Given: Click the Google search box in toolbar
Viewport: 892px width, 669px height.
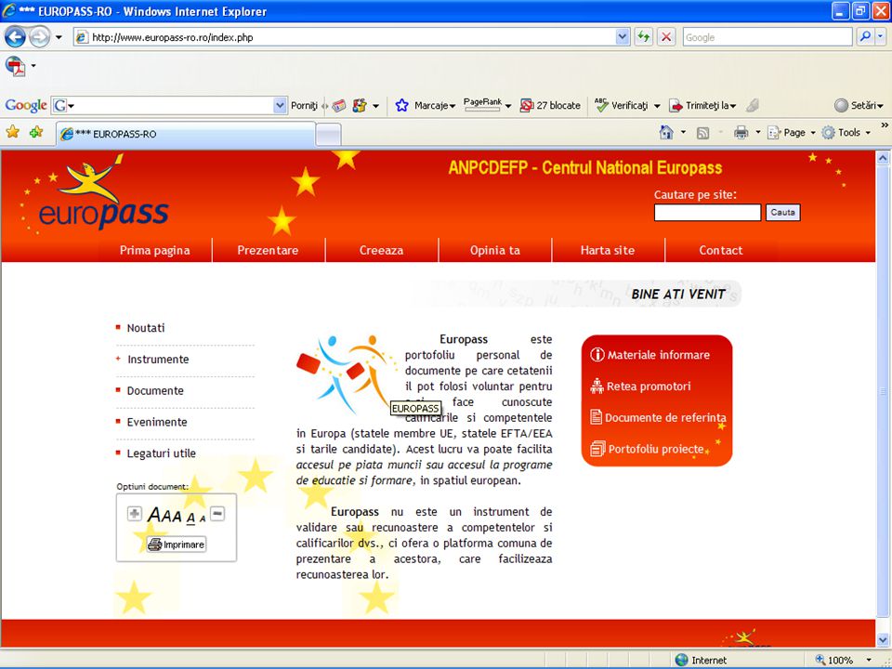Looking at the screenshot, I should pyautogui.click(x=767, y=37).
